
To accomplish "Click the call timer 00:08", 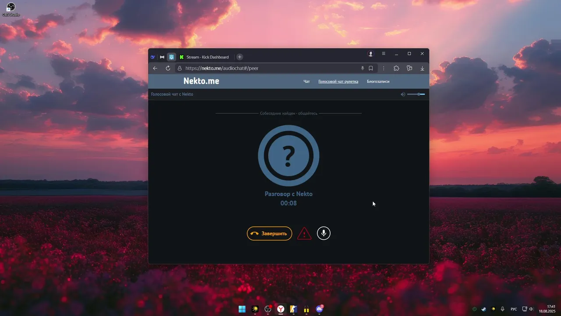I will point(288,203).
